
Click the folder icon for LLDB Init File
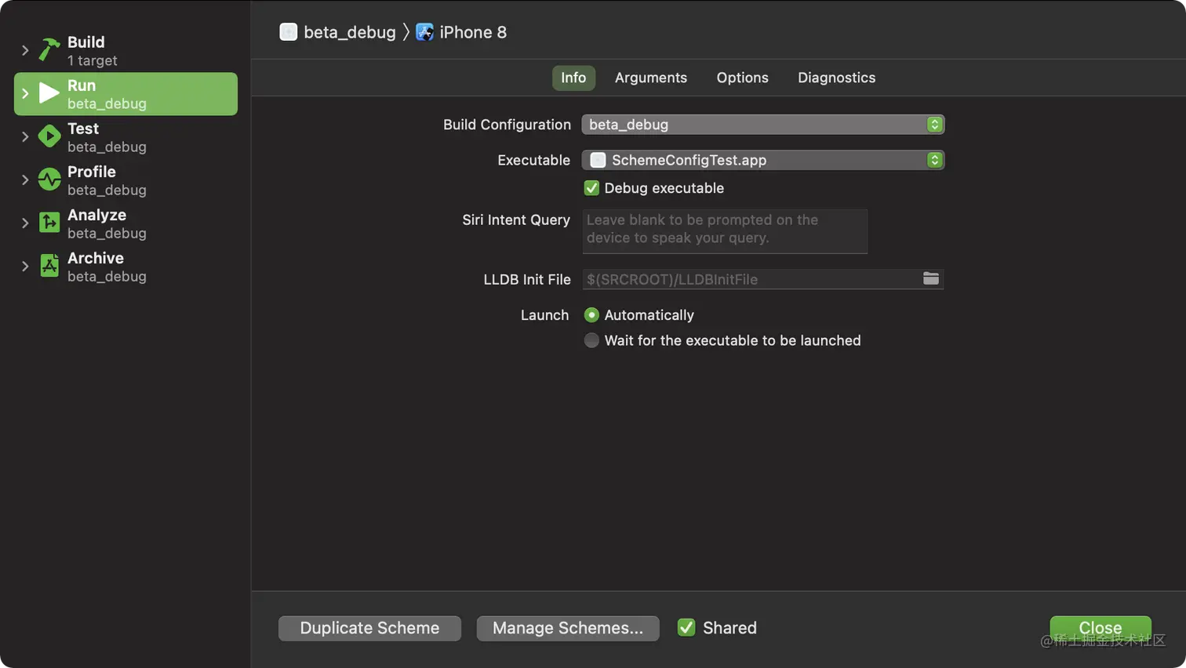point(931,278)
